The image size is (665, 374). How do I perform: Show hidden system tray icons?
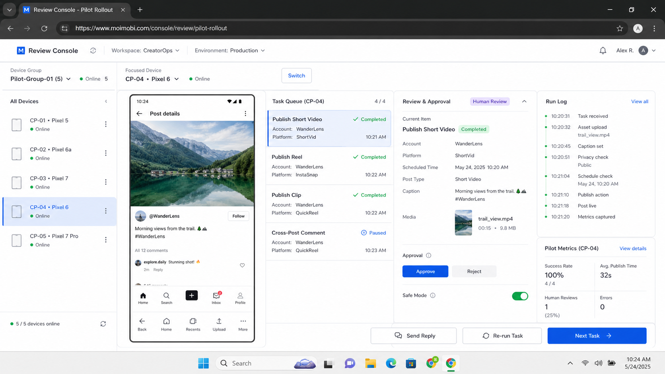tap(570, 363)
